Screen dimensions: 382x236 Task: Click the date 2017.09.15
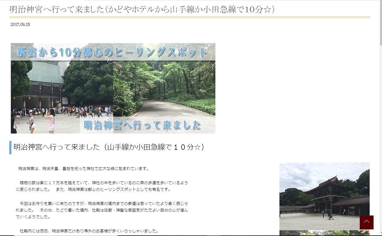point(20,25)
